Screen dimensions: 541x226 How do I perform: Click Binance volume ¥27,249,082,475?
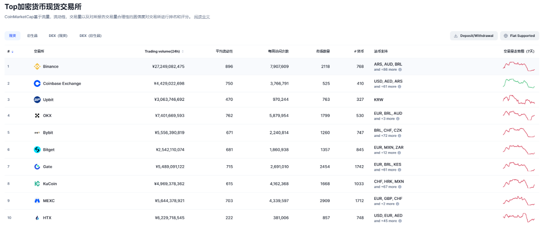[169, 67]
